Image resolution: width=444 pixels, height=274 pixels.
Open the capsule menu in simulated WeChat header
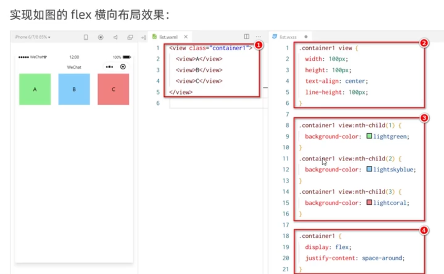click(110, 67)
